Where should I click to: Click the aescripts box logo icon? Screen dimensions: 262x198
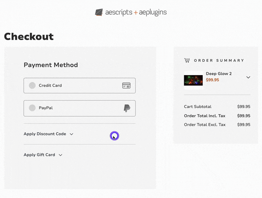pos(99,12)
